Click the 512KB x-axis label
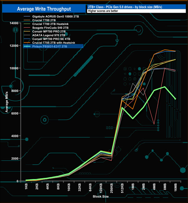 pyautogui.click(x=122, y=188)
